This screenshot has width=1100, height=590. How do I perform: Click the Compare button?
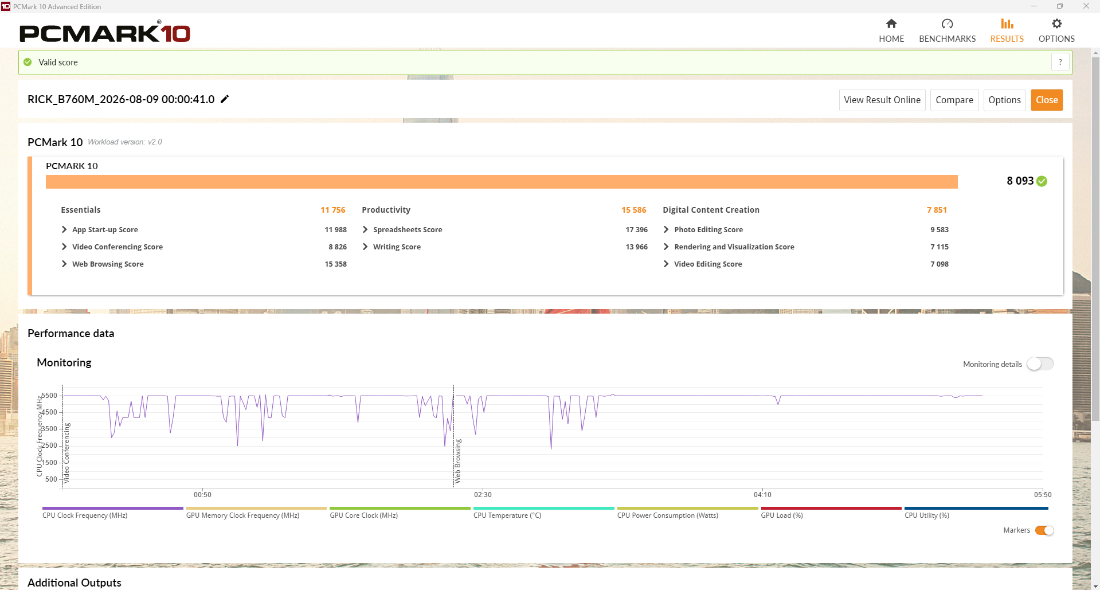point(954,100)
